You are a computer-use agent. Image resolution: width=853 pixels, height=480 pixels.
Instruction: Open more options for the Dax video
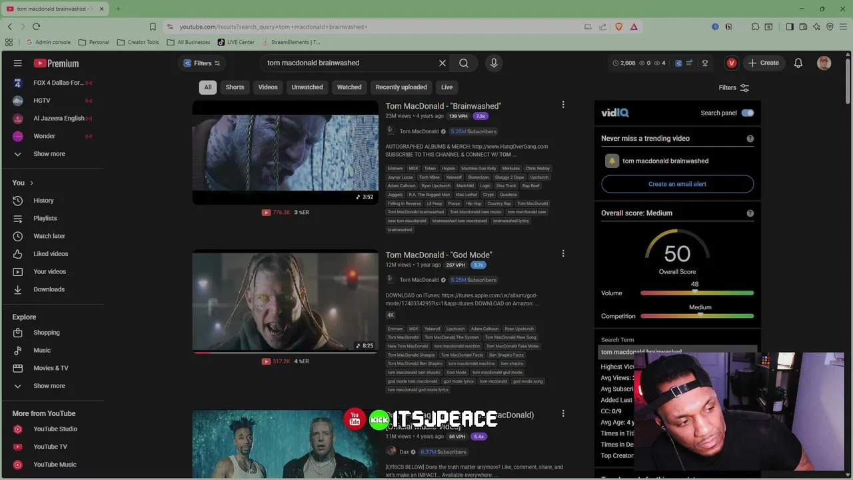(563, 413)
